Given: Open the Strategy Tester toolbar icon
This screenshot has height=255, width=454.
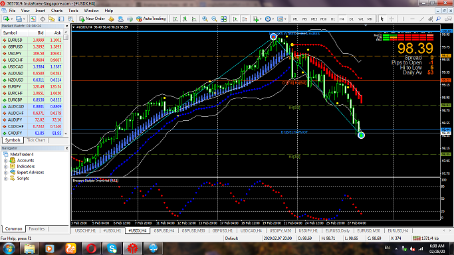Looking at the screenshot, I should (x=70, y=19).
